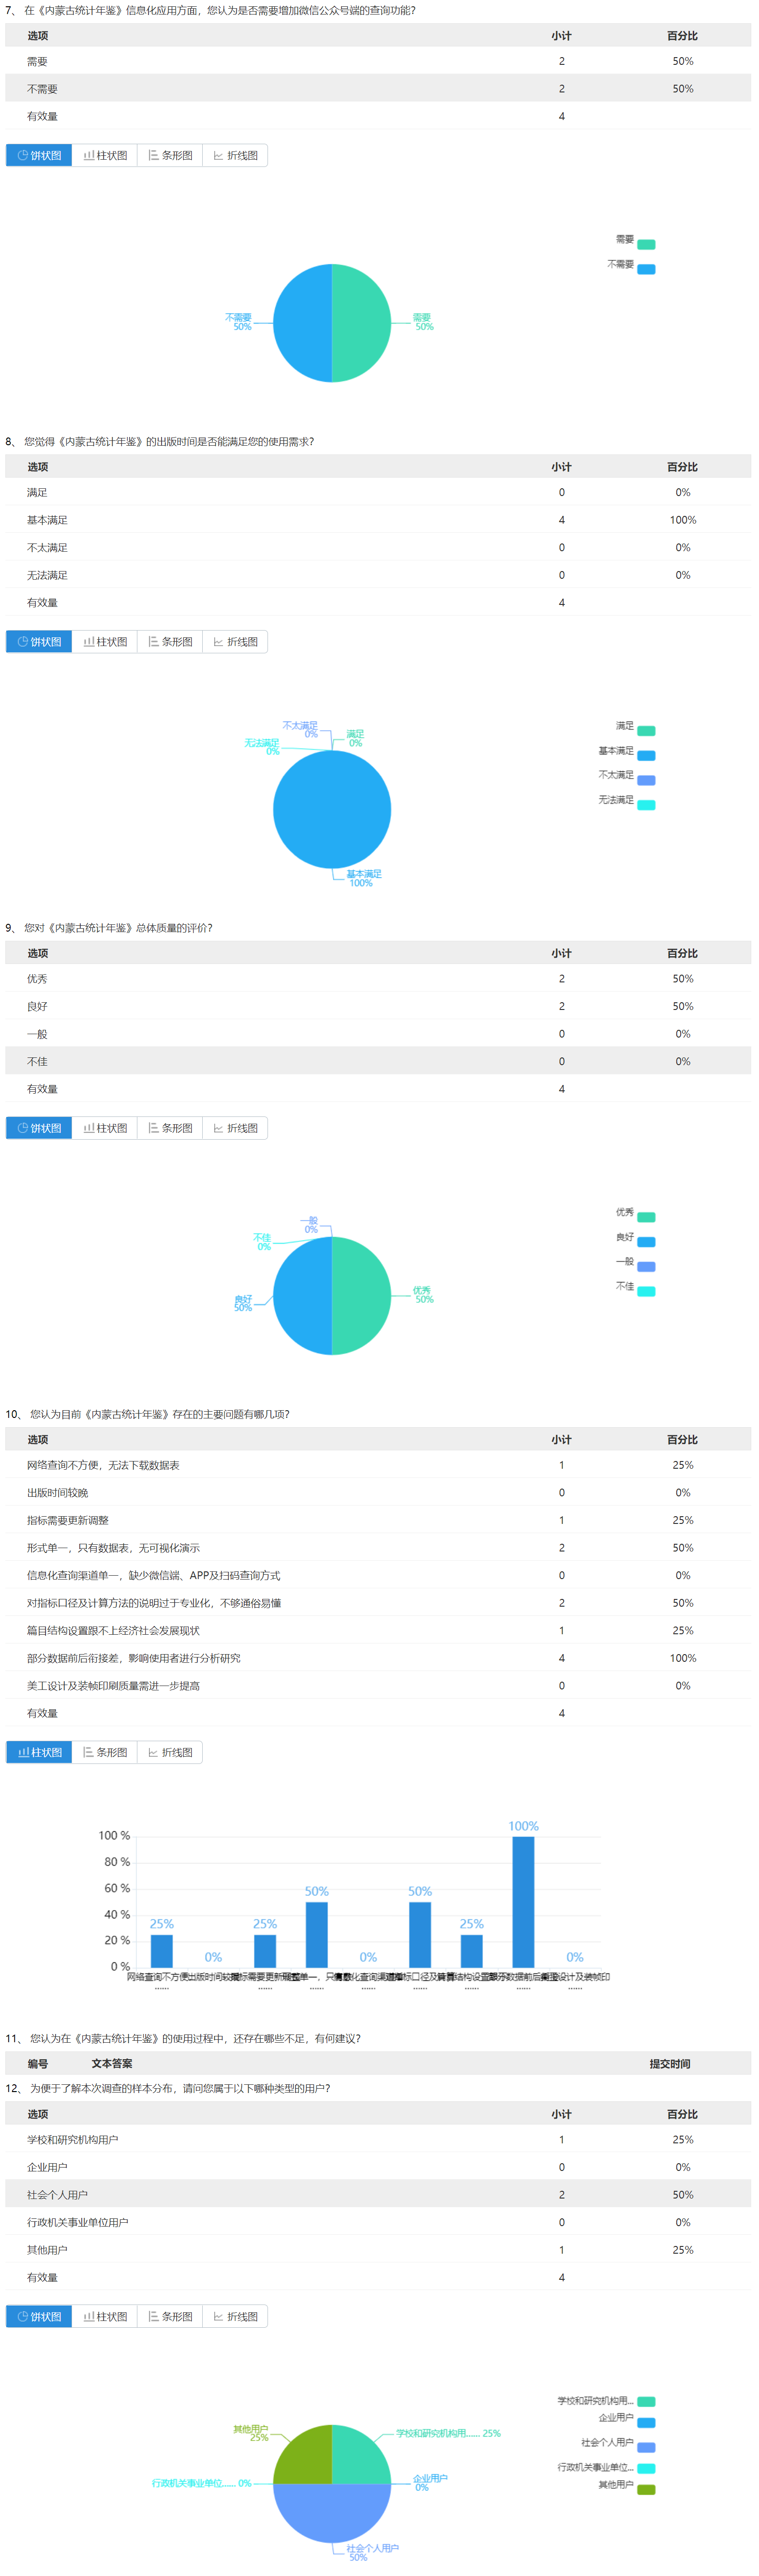This screenshot has height=2576, width=759.
Task: Toggle 行政机关事业单位 legend swatch in question 12
Action: [x=646, y=2468]
